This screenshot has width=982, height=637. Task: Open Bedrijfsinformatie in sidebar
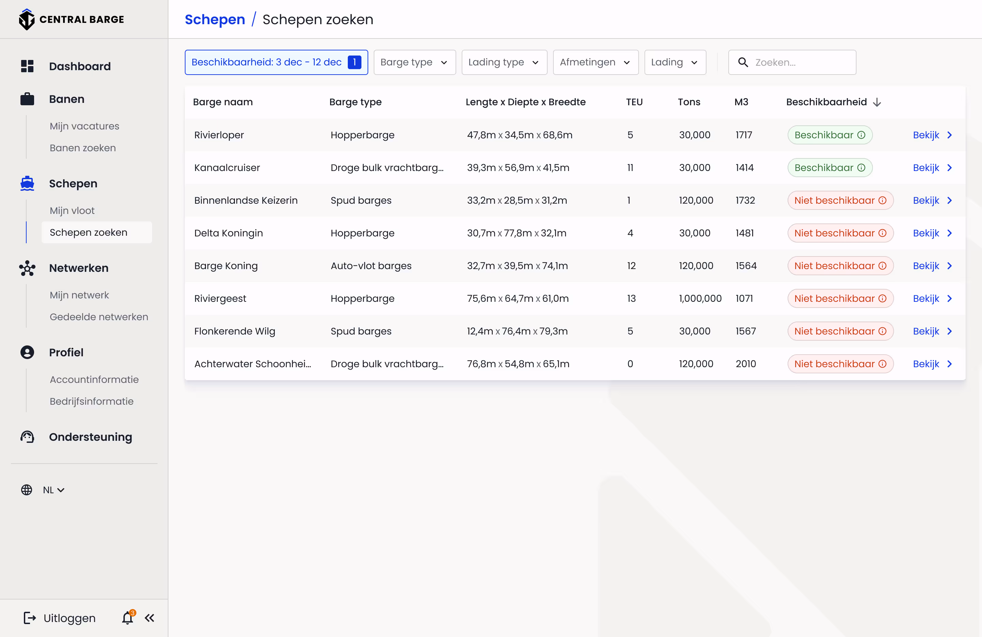coord(92,401)
